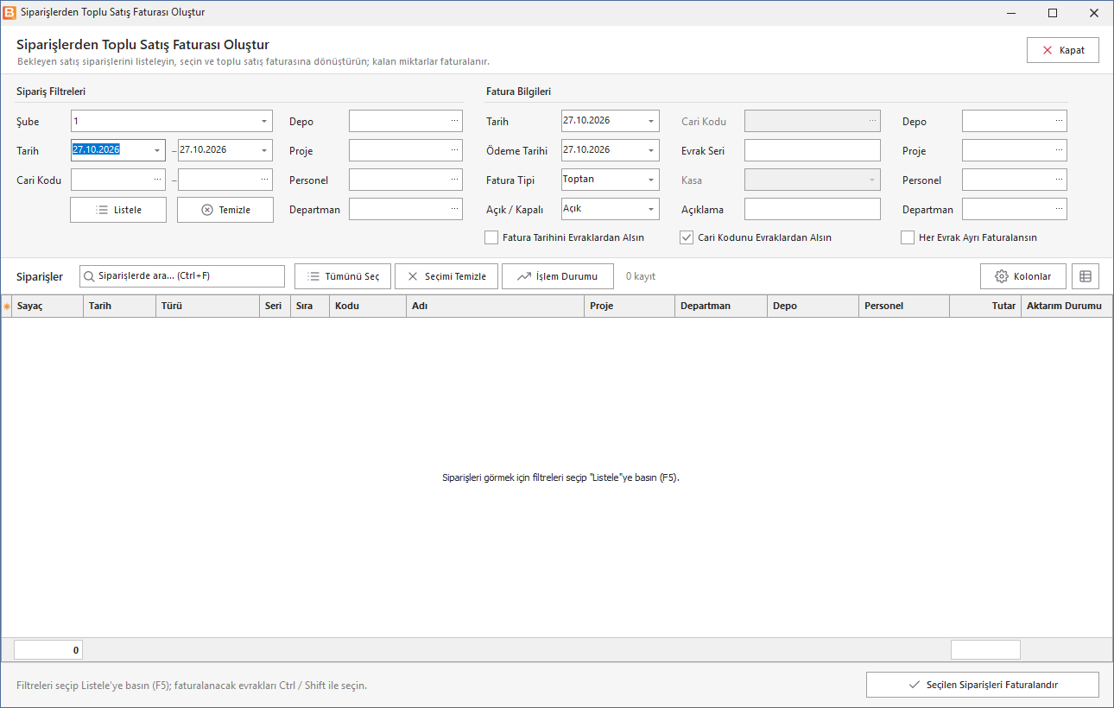This screenshot has height=708, width=1114.
Task: Reset the filters with the Temizle button
Action: click(225, 210)
